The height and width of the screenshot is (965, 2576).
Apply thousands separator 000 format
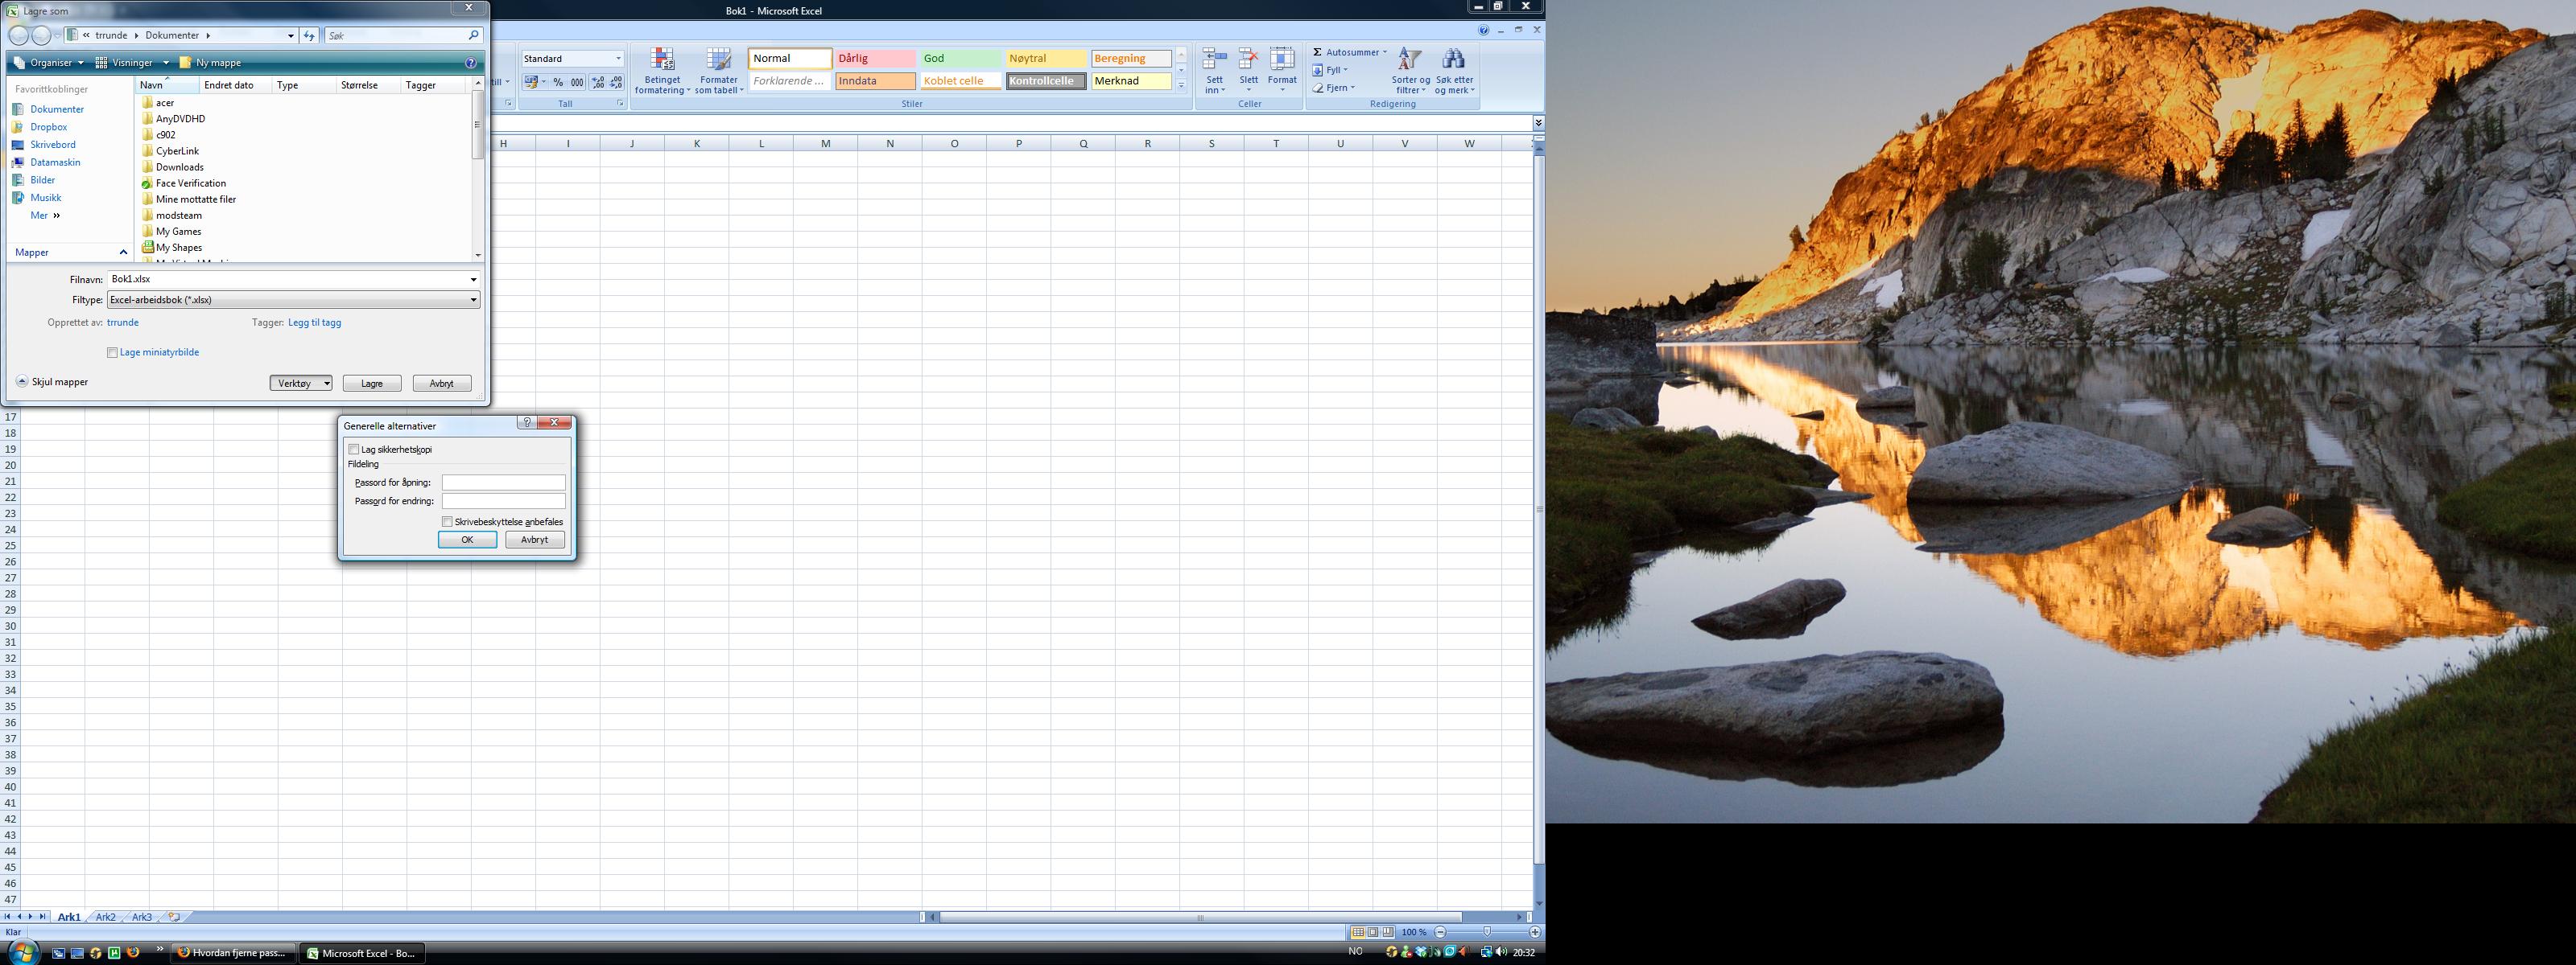577,82
